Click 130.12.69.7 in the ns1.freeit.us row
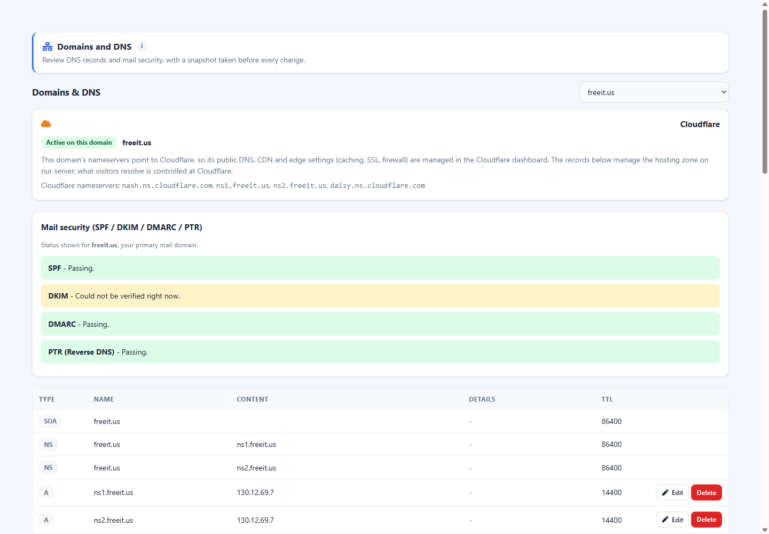Viewport: 769px width, 534px height. click(255, 492)
